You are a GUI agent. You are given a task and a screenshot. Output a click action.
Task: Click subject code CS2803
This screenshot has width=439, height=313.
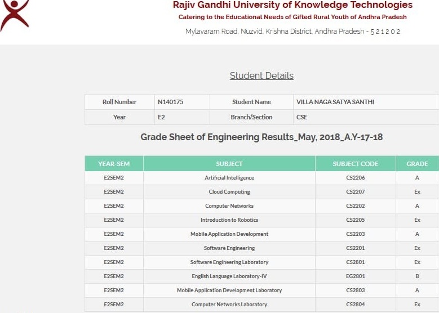(356, 290)
